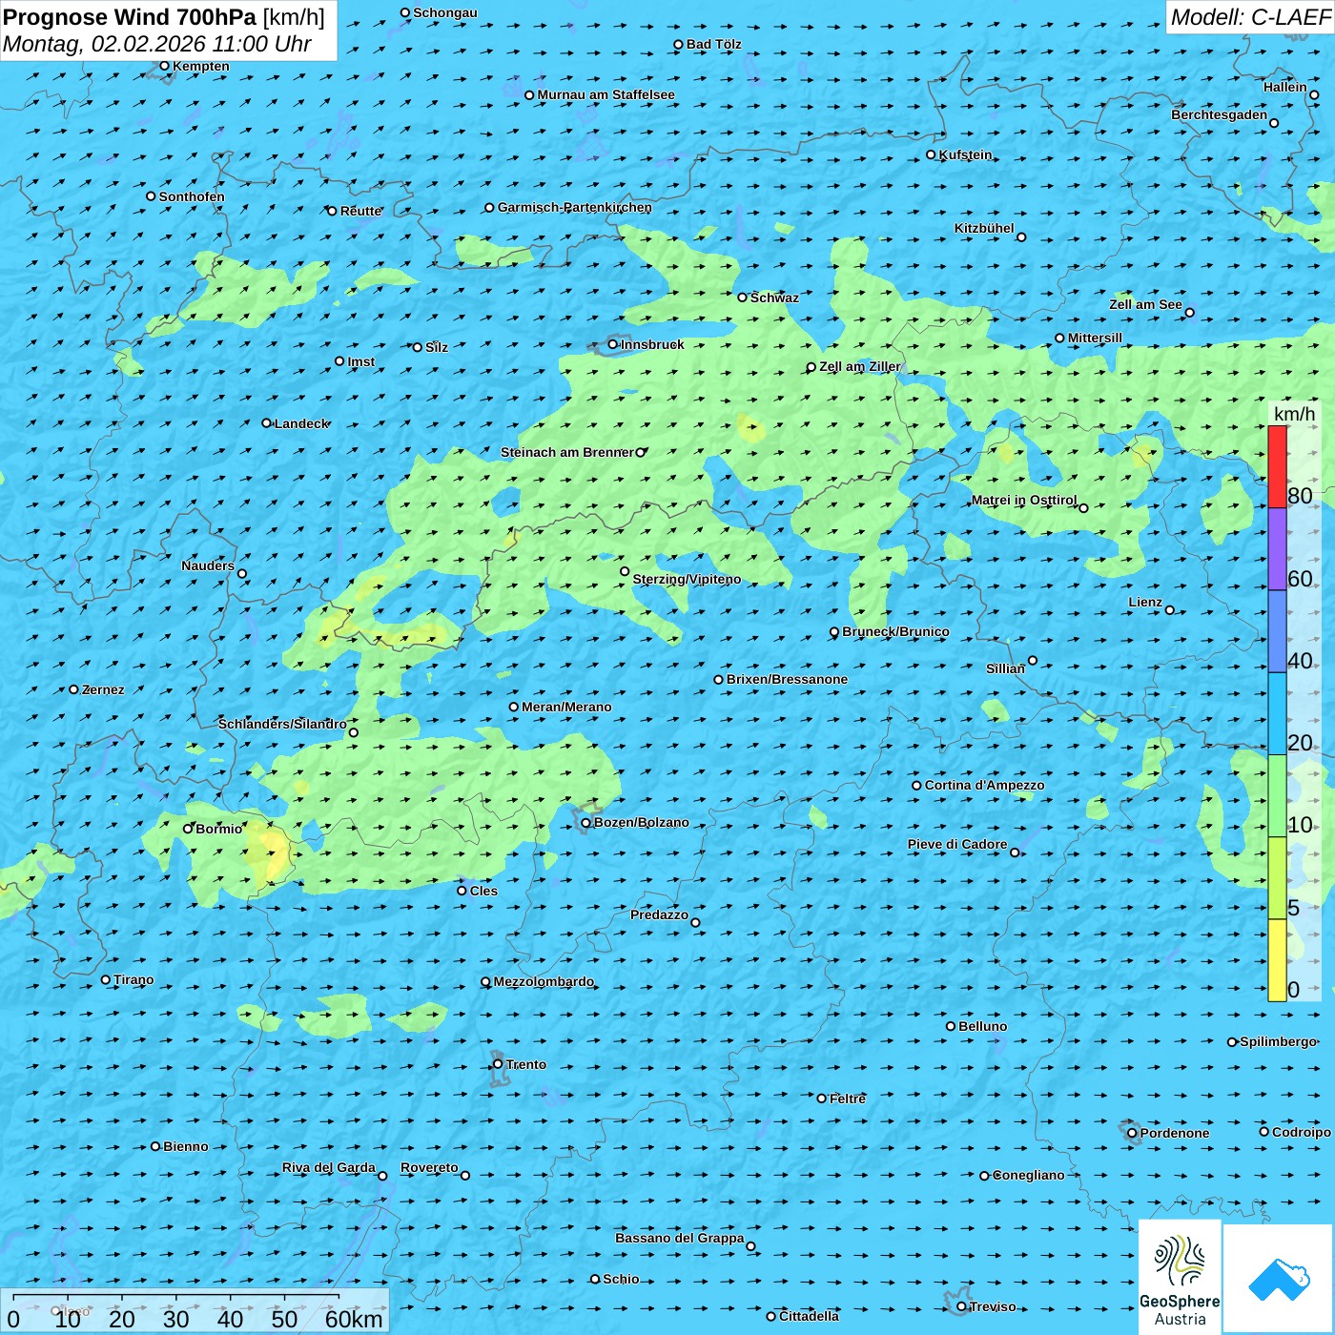The image size is (1335, 1335).
Task: Click the 'Matrei in Osttirol' label
Action: pos(1024,500)
